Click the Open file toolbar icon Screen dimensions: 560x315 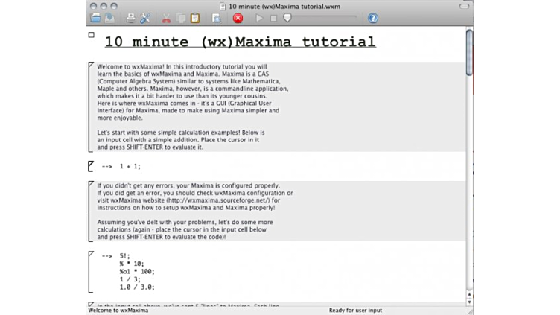95,18
